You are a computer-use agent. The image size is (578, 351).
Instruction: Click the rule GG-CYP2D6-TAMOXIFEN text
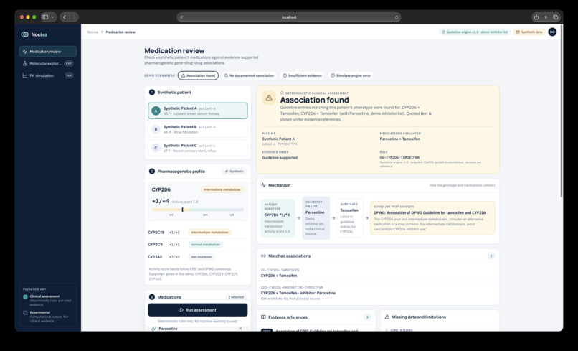(x=399, y=158)
